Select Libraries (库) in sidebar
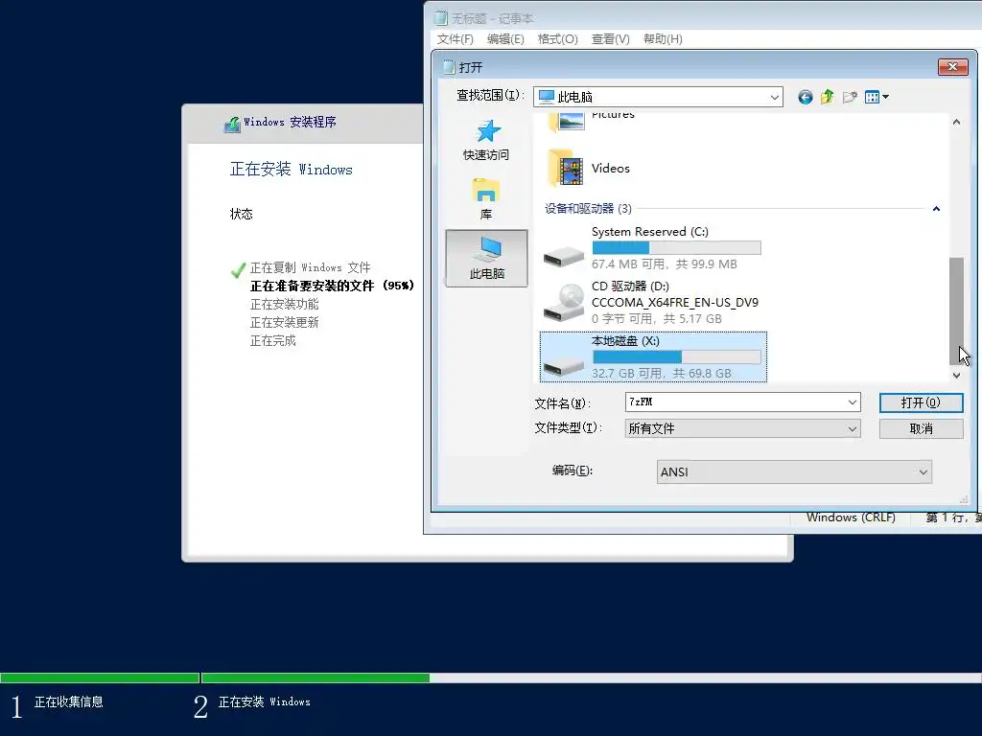982x736 pixels. tap(486, 199)
